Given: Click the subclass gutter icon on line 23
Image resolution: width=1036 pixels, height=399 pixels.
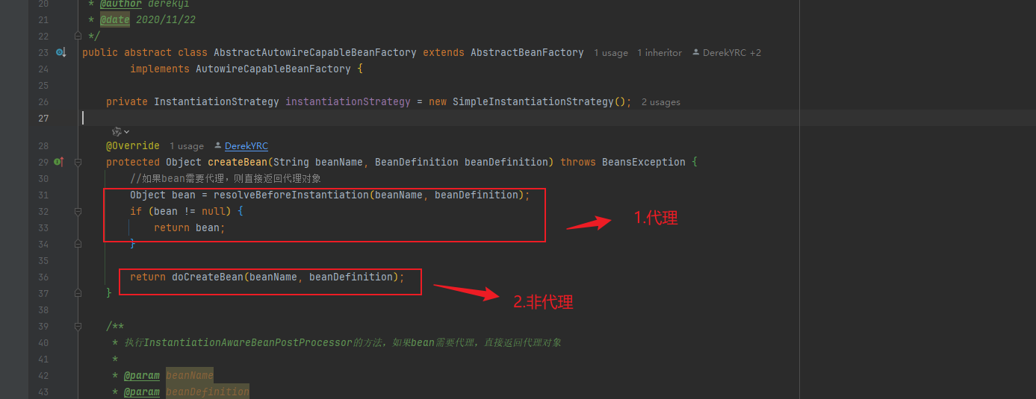Looking at the screenshot, I should tap(61, 52).
